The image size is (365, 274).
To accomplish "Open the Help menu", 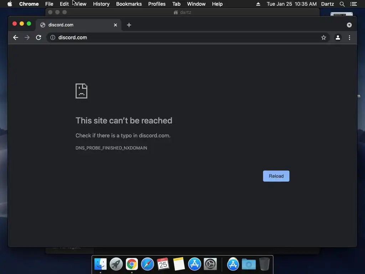I will (217, 4).
